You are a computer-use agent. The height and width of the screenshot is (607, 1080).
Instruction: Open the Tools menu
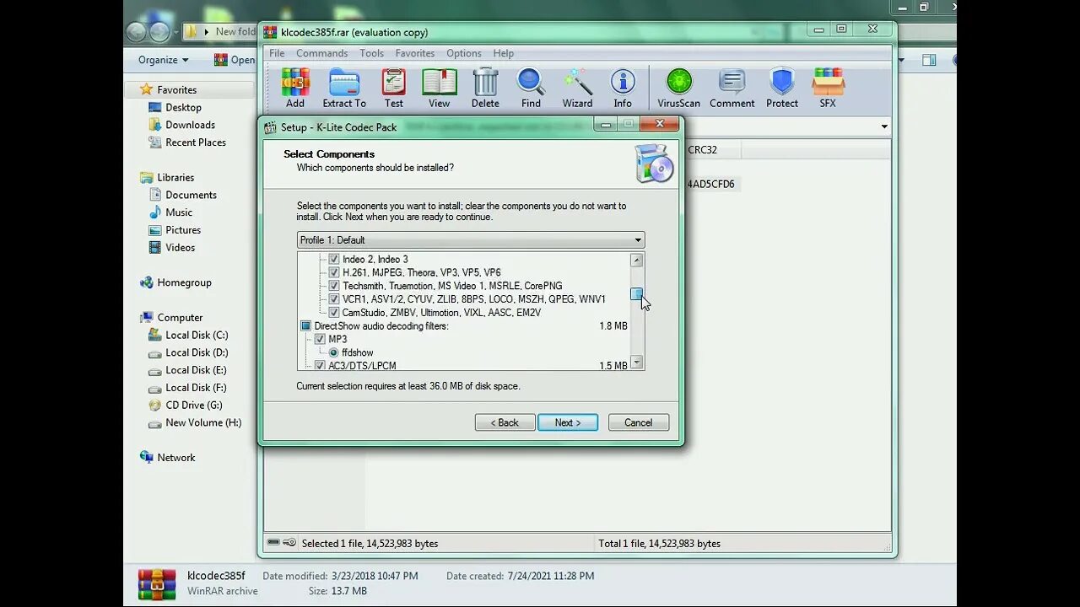[371, 53]
